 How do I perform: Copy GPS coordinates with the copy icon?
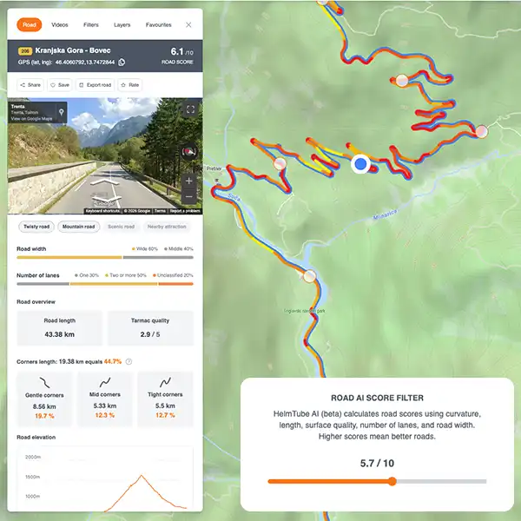[122, 63]
